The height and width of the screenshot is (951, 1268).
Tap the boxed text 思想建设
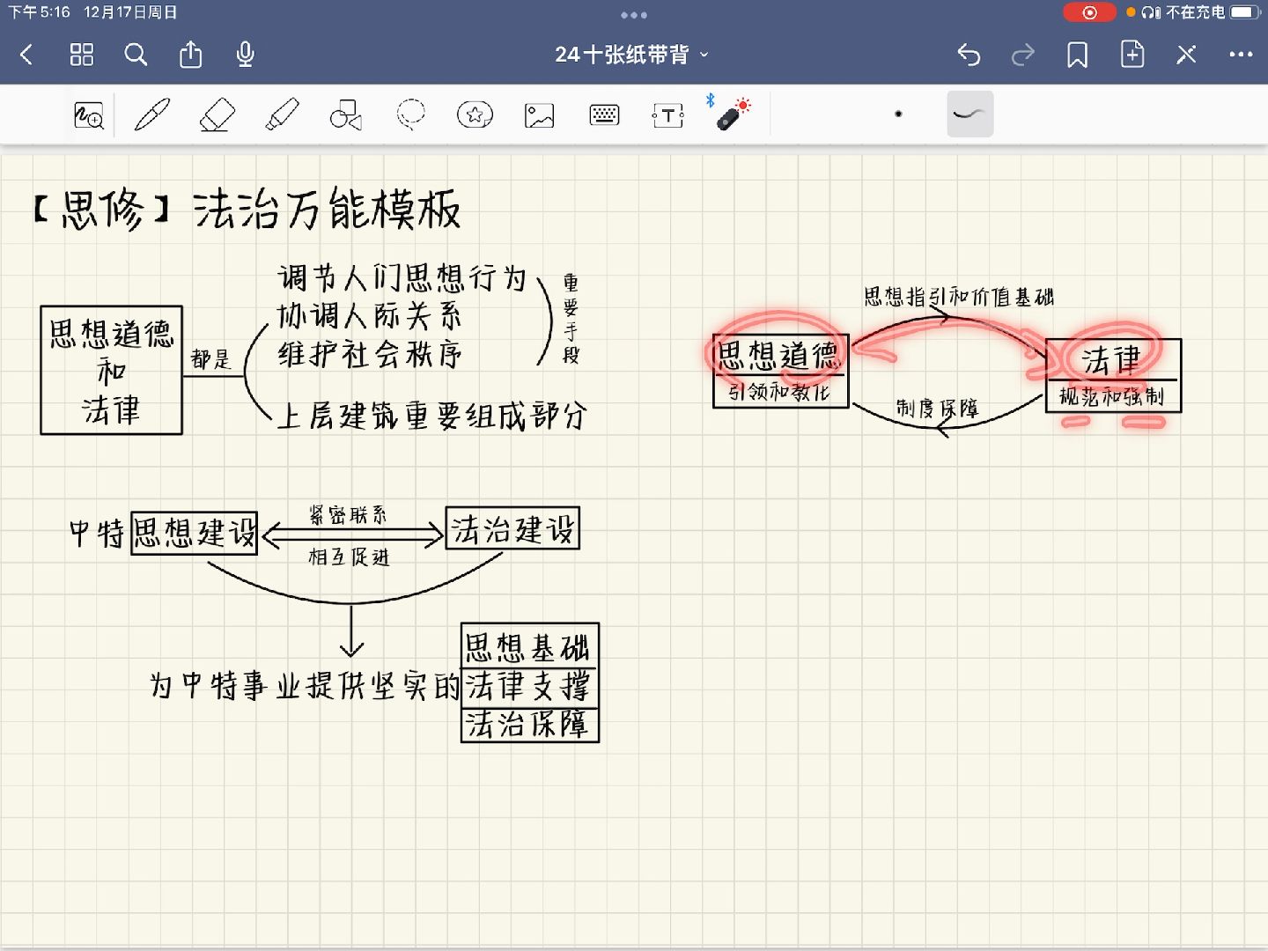(195, 533)
